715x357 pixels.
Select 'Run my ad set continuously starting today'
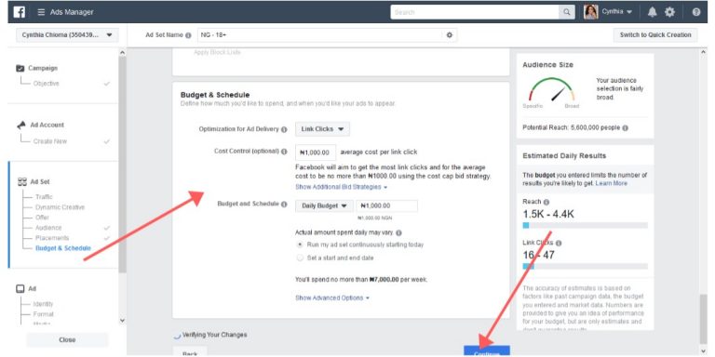(x=300, y=245)
